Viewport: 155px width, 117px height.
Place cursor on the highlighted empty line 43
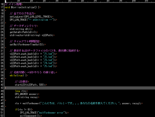[78, 88]
